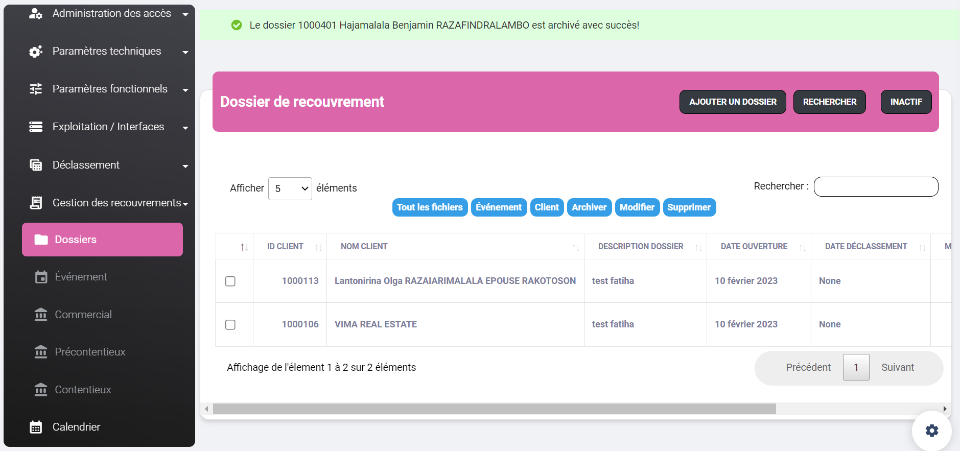Image resolution: width=960 pixels, height=451 pixels.
Task: Check the row for client 1000113
Action: point(230,281)
